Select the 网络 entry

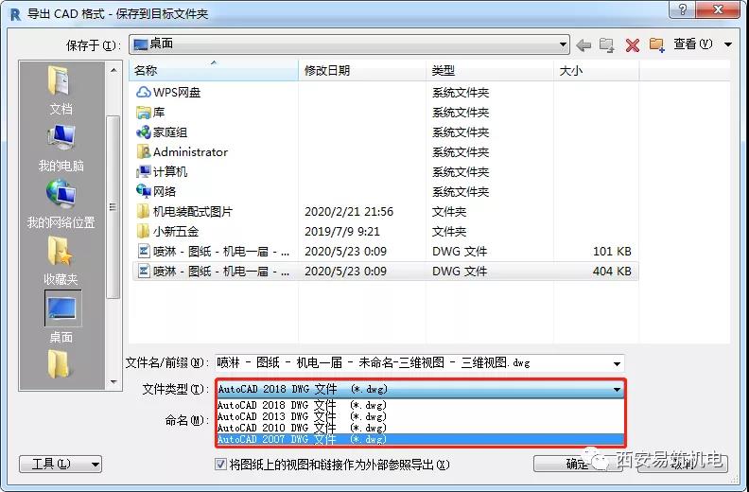point(156,192)
